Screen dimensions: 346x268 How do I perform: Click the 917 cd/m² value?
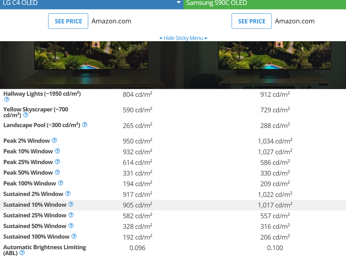[137, 195]
